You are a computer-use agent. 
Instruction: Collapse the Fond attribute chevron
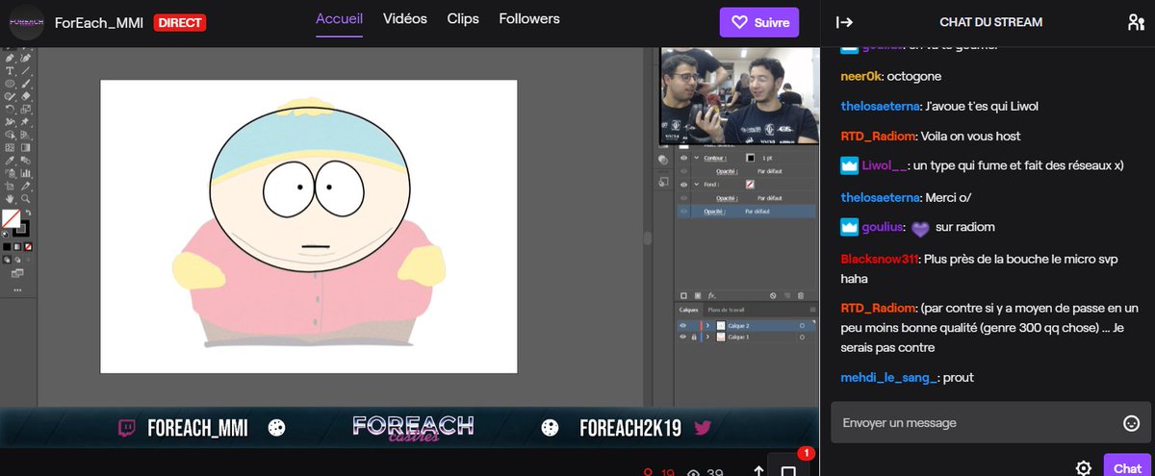point(696,185)
